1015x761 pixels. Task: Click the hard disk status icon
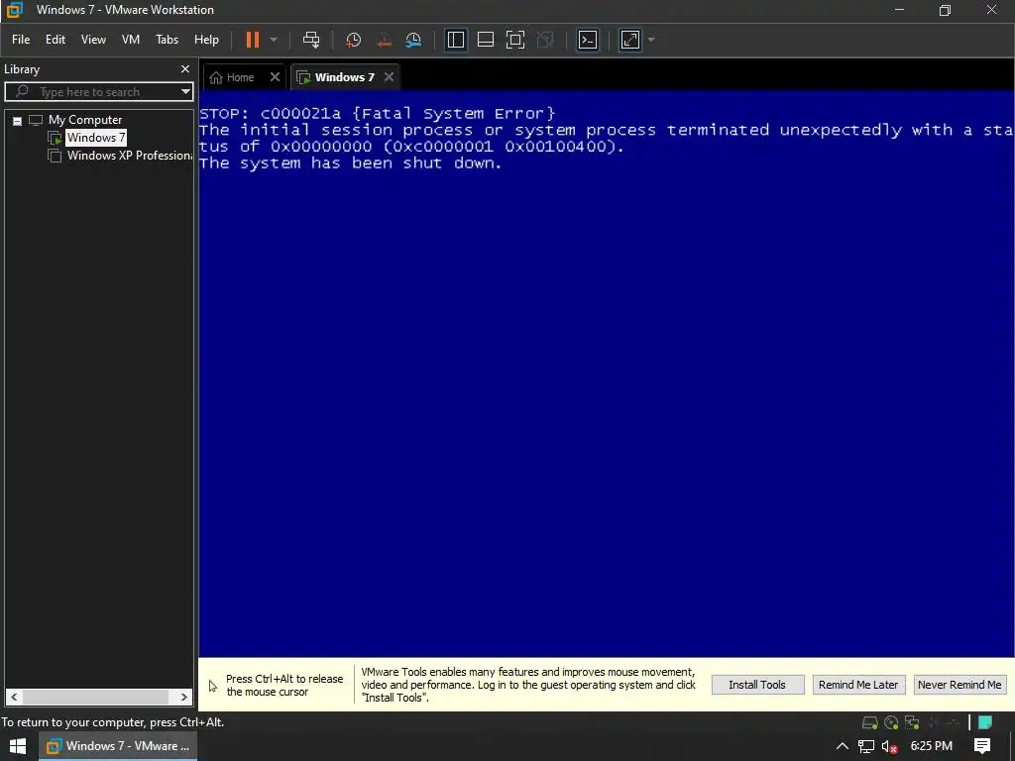coord(870,722)
